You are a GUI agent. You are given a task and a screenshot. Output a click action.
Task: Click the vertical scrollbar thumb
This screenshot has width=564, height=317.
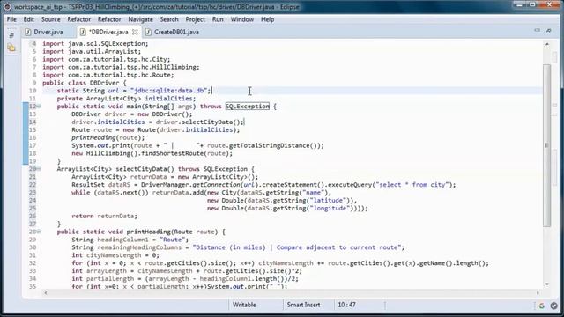click(x=546, y=145)
